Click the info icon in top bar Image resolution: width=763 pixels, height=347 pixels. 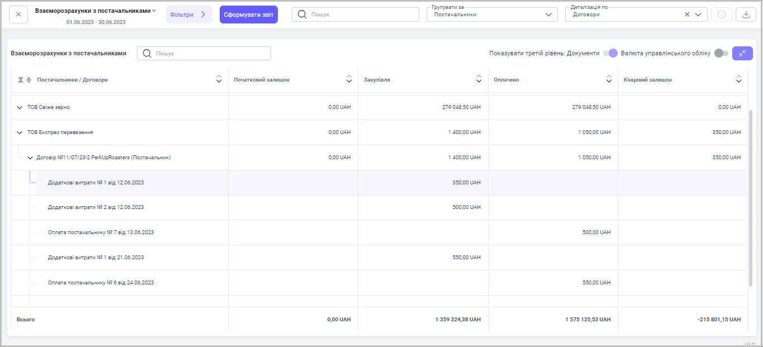[x=721, y=15]
